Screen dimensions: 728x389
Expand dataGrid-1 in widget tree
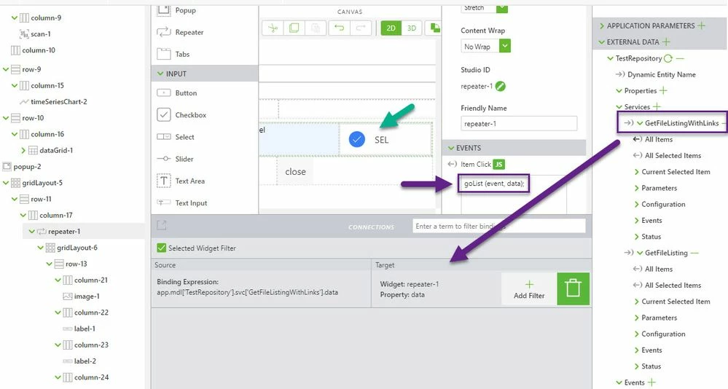(23, 150)
